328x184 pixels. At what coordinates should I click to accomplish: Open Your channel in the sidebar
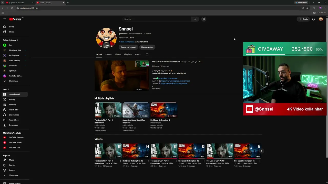(14, 94)
